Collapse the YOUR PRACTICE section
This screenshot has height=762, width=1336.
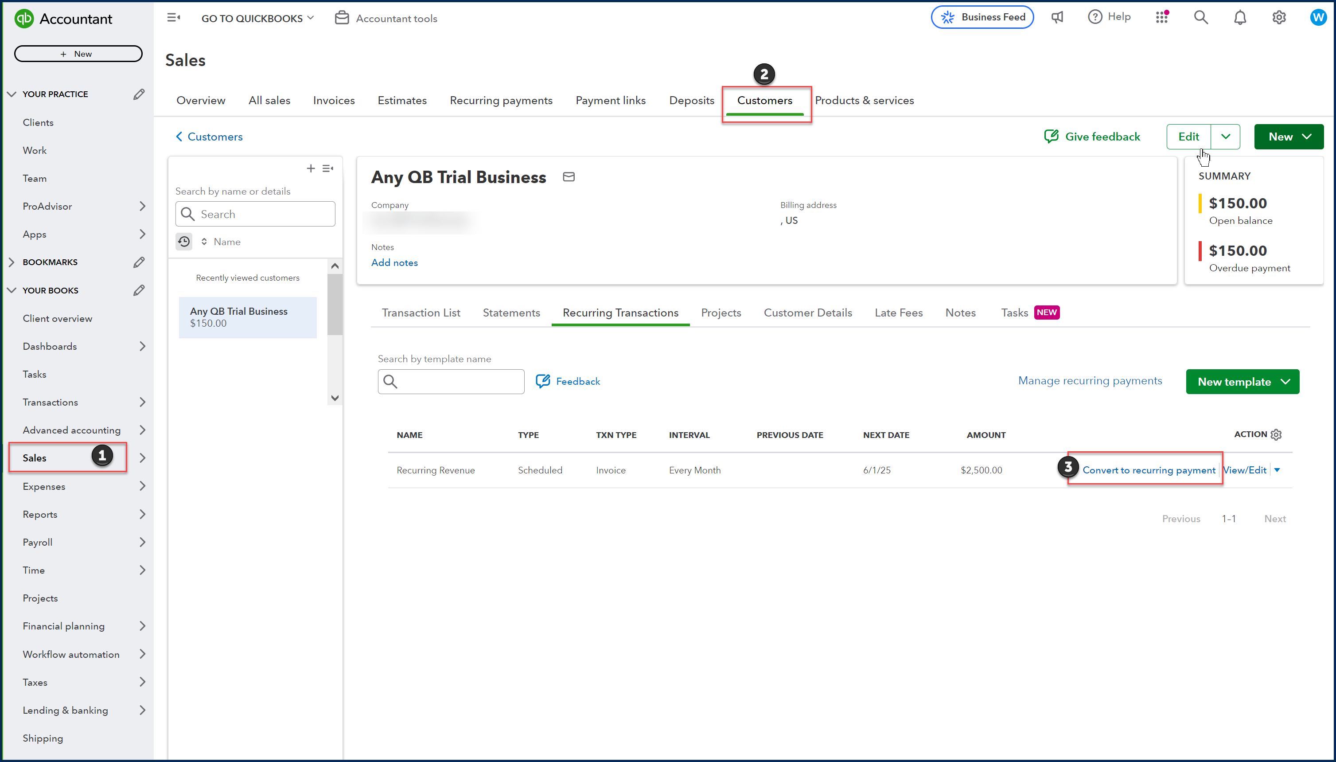(12, 94)
